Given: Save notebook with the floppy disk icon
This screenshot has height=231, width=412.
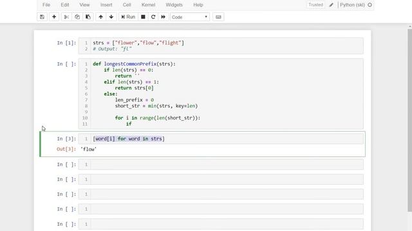Looking at the screenshot, I should pyautogui.click(x=42, y=17).
